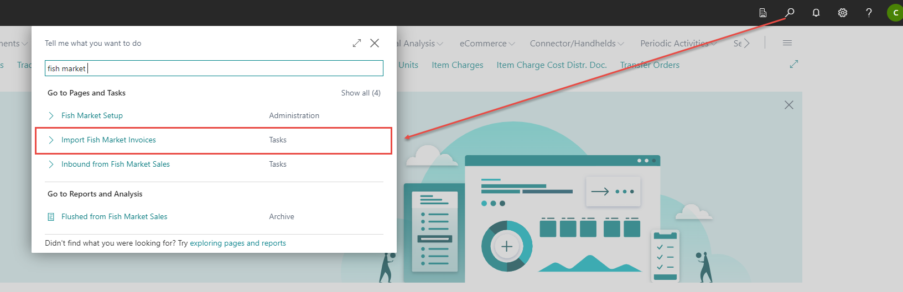Viewport: 903px width, 292px height.
Task: Click Show all (4) results
Action: 361,93
